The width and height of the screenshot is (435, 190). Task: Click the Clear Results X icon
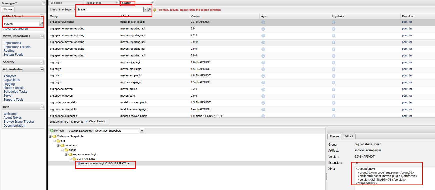click(x=87, y=121)
